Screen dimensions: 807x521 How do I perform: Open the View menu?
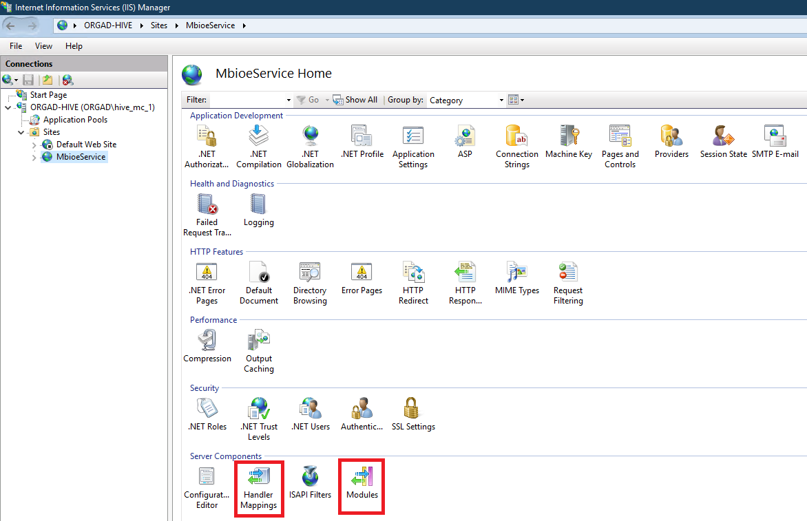point(44,46)
